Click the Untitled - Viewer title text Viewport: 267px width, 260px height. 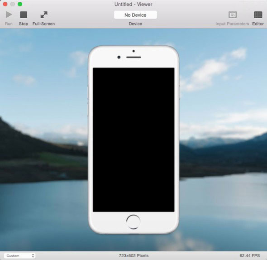point(133,4)
